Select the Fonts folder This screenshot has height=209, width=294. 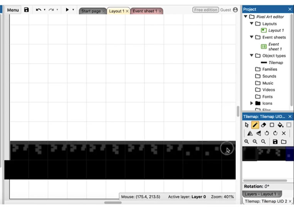(x=267, y=97)
